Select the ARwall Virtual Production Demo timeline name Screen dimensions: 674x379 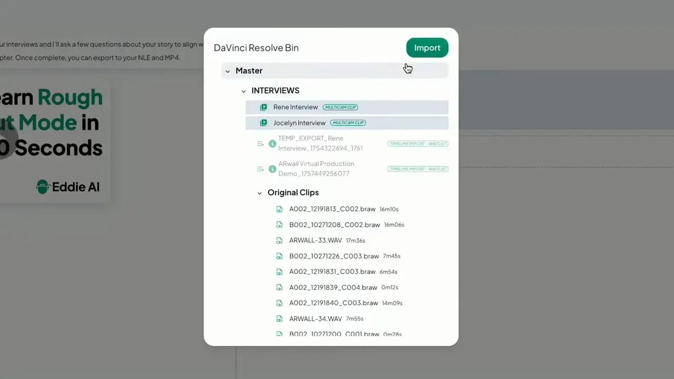pyautogui.click(x=316, y=169)
